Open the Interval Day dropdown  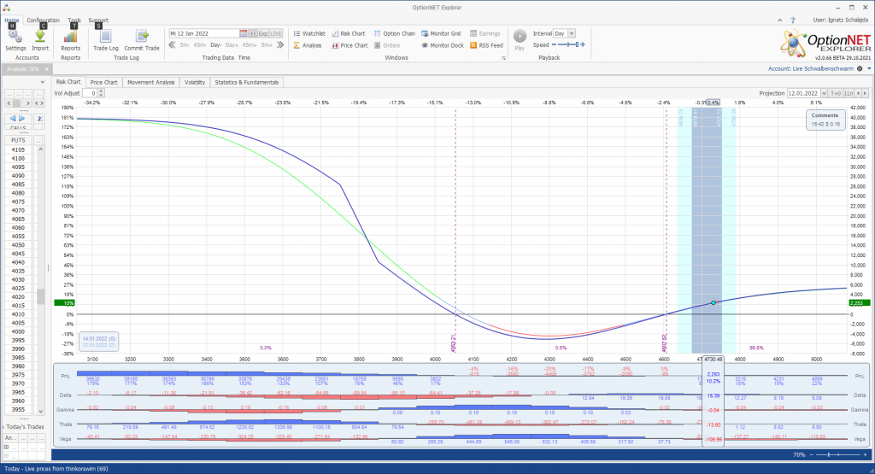tap(571, 33)
